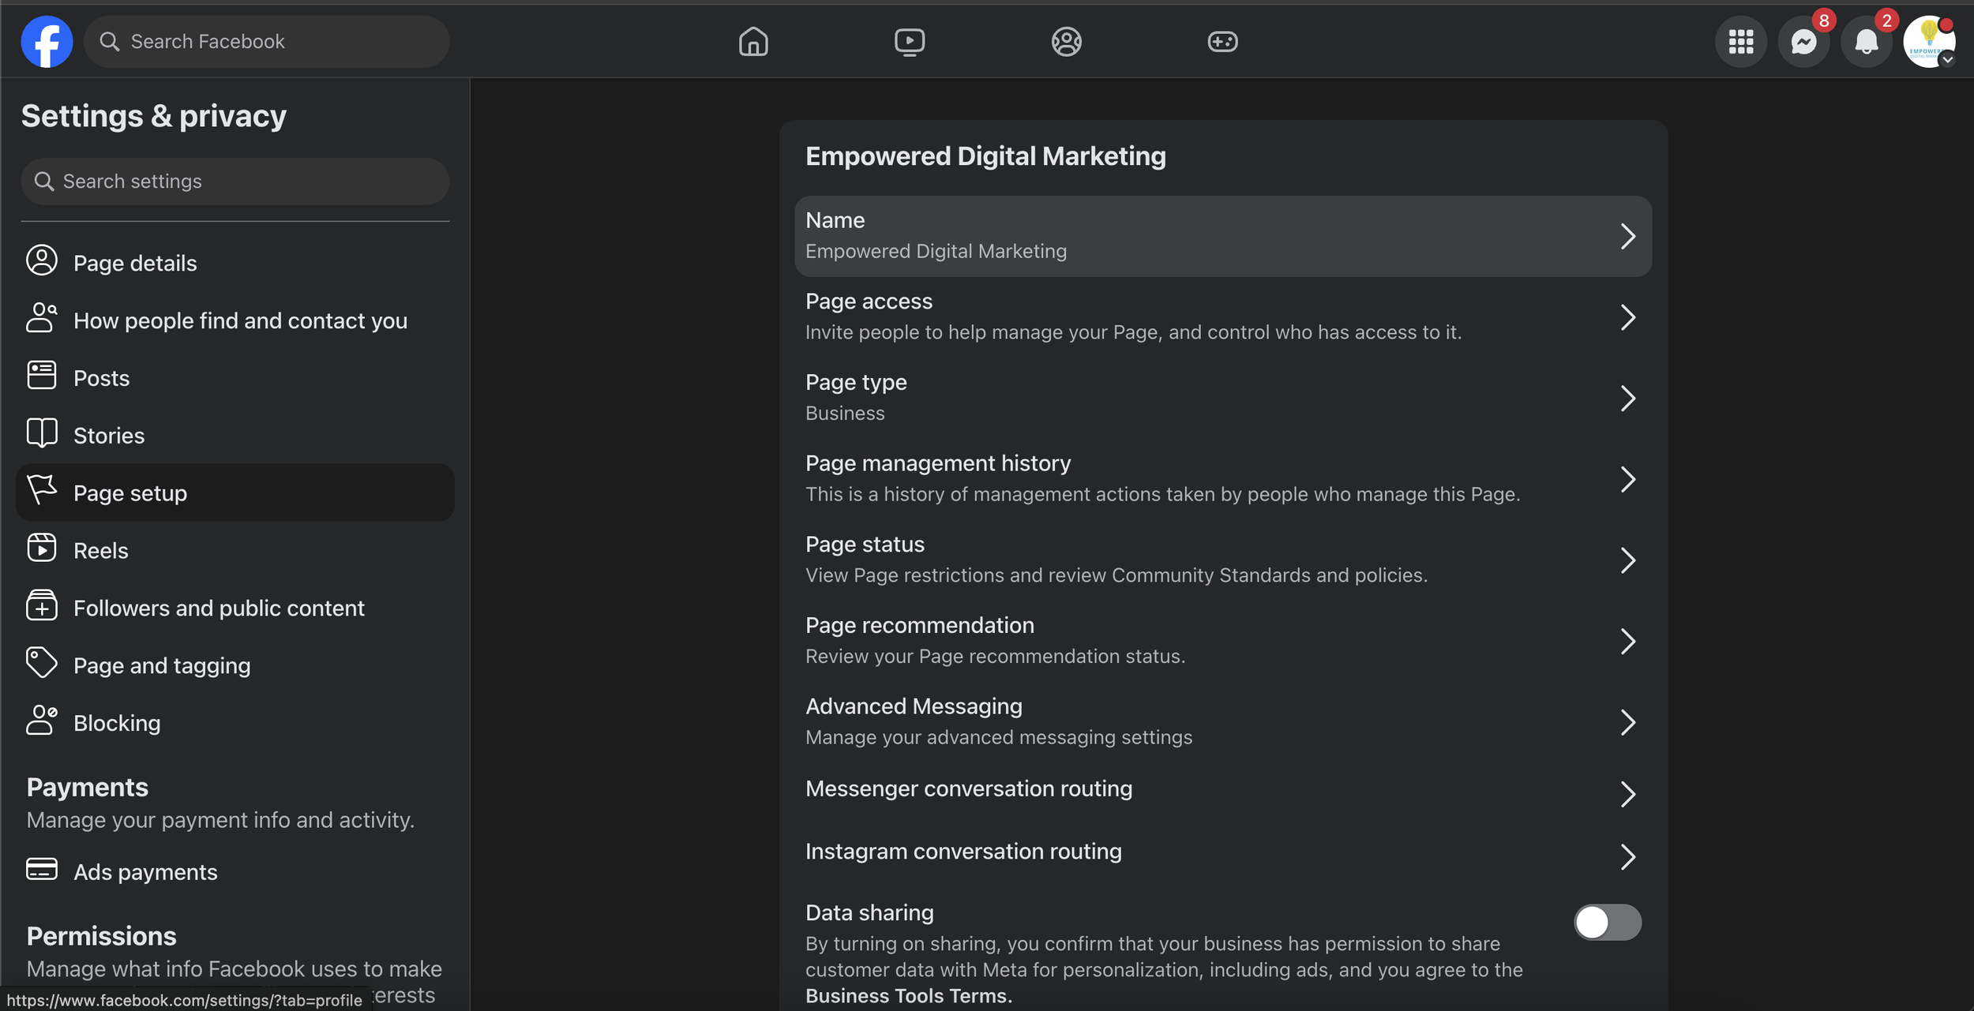Click the Search settings field
The height and width of the screenshot is (1011, 1974).
click(x=235, y=181)
